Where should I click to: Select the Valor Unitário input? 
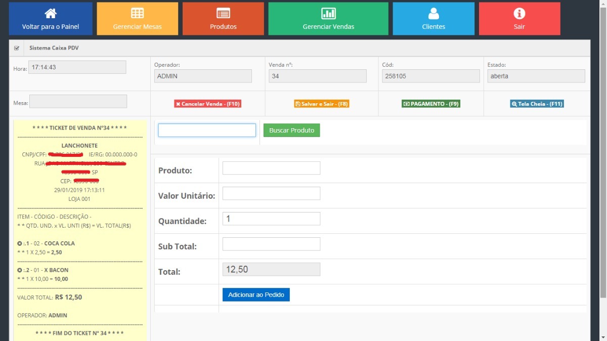click(x=271, y=193)
